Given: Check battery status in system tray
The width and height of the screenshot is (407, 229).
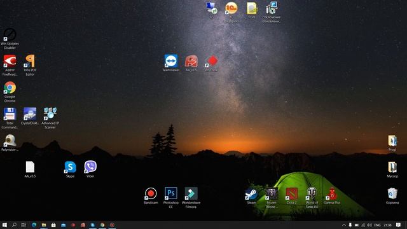Looking at the screenshot, I should coord(357,225).
